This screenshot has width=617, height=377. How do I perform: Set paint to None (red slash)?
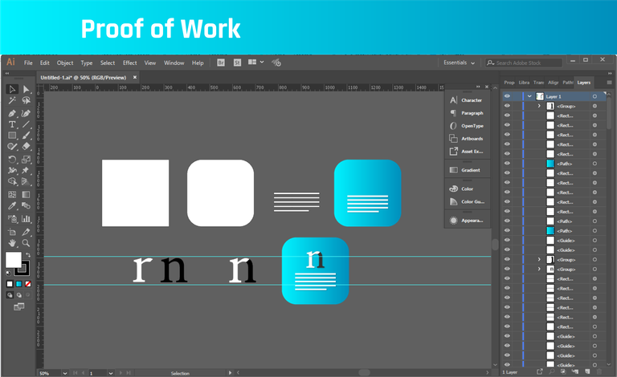coord(28,283)
